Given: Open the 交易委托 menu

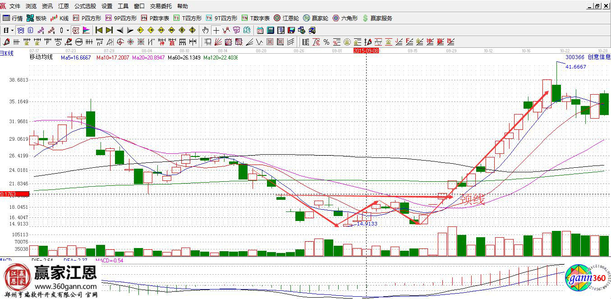Looking at the screenshot, I should (161, 6).
